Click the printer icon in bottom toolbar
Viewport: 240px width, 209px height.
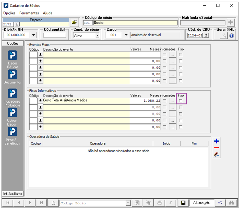coord(160,203)
